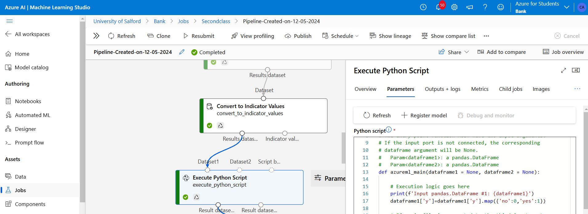Click the sidebar vertical scrollbar

coord(82,112)
